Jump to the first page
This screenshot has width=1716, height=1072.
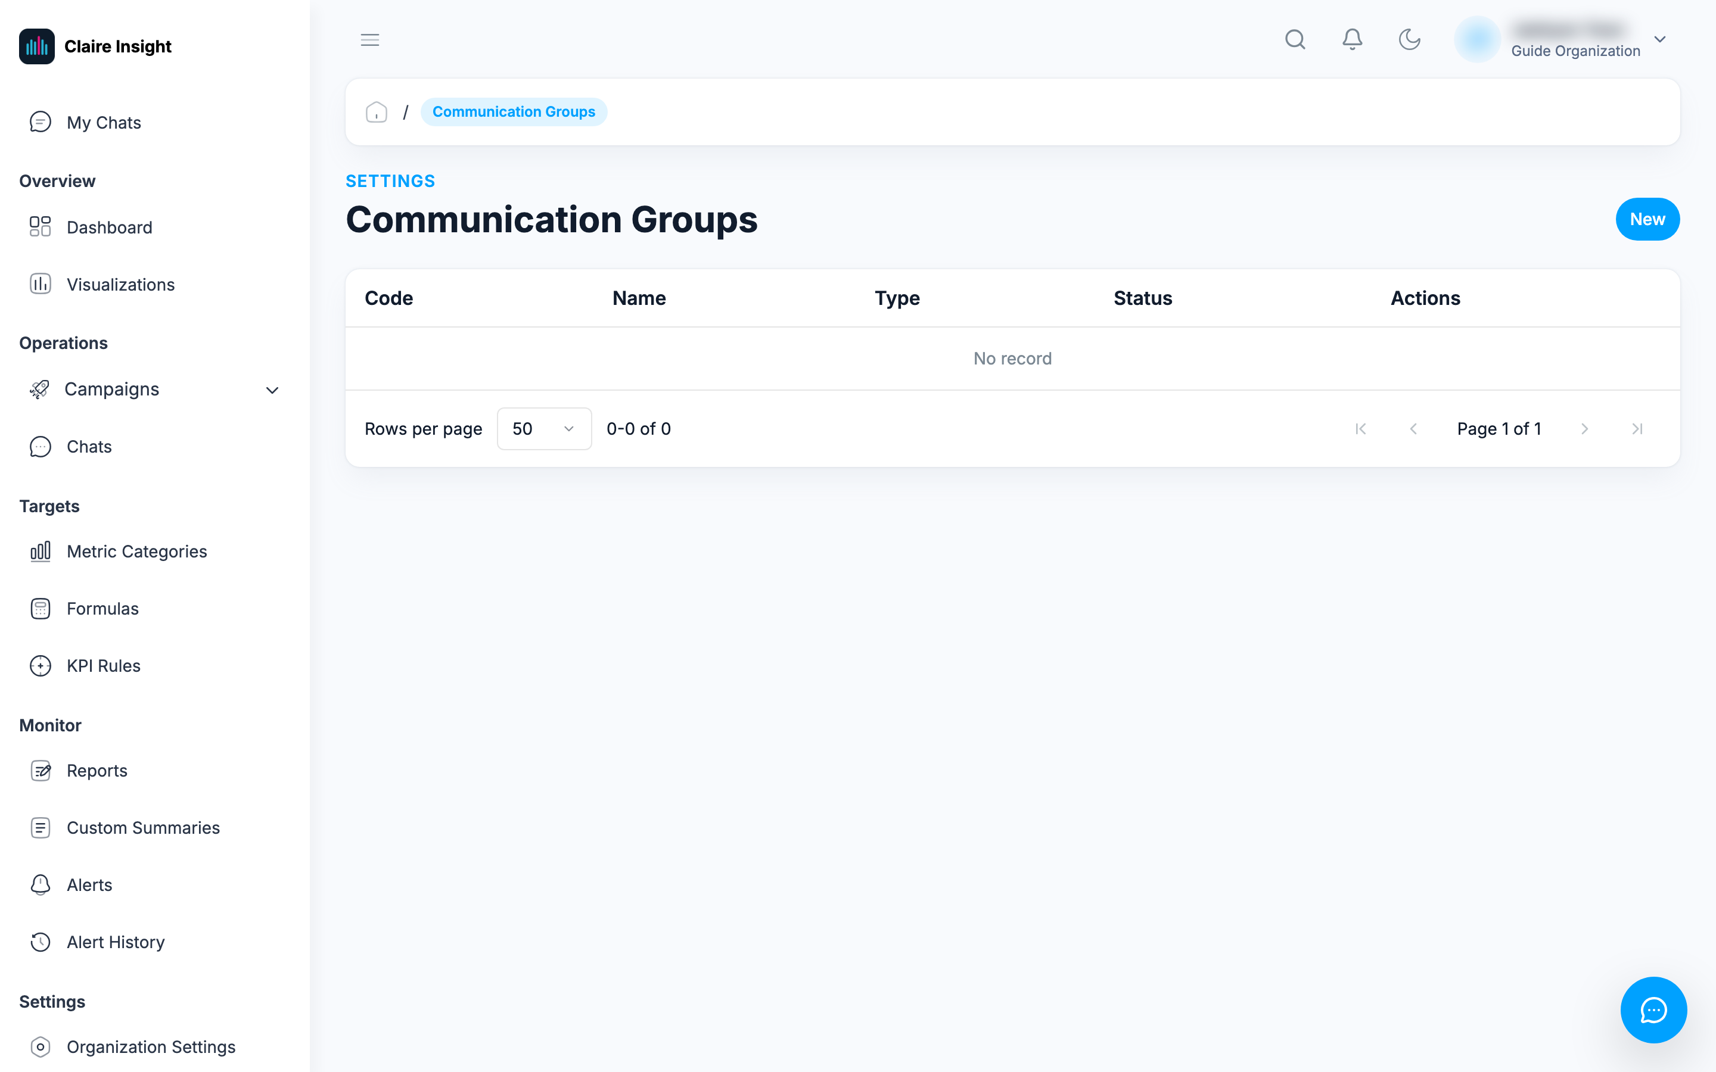click(x=1360, y=429)
